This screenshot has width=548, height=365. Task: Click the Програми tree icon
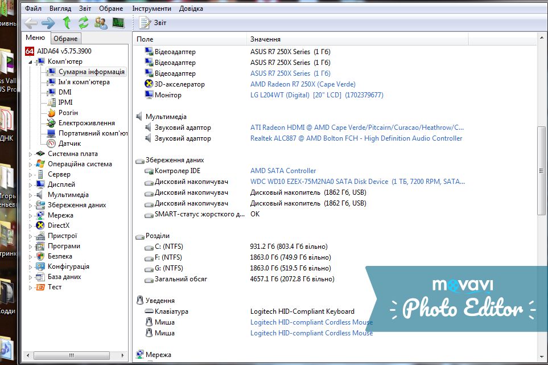[x=40, y=246]
